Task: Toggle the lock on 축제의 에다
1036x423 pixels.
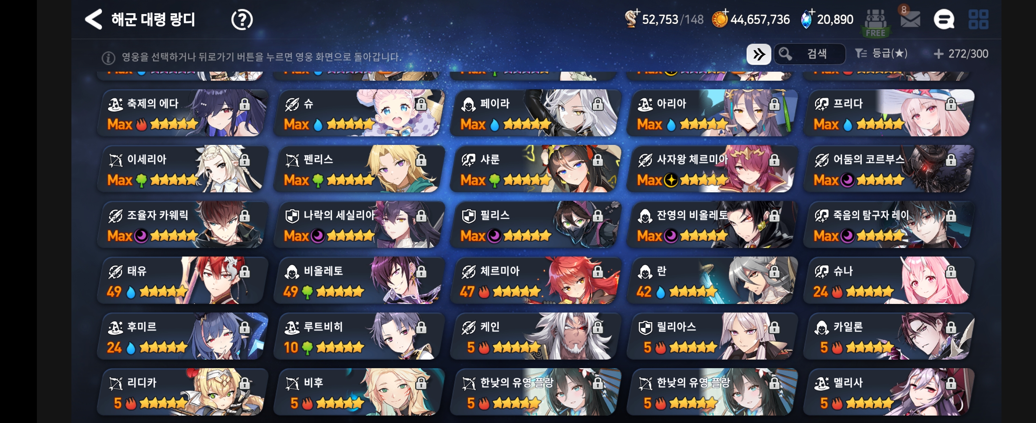Action: [x=244, y=104]
